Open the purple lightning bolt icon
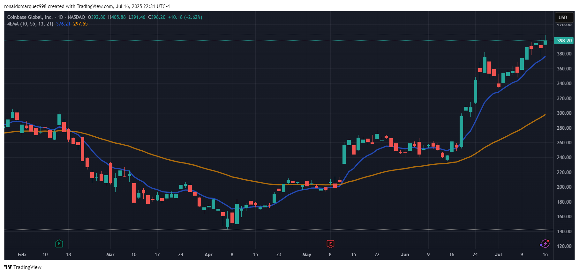 click(x=545, y=244)
